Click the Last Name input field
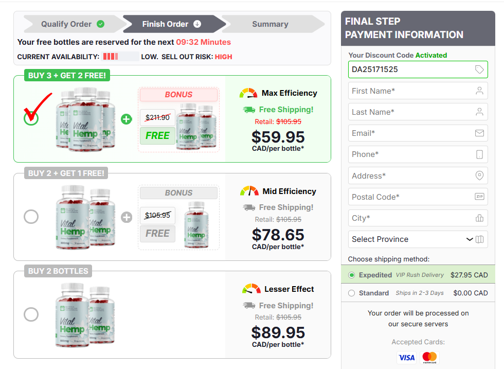 411,112
